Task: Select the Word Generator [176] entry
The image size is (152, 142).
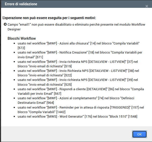Action: point(78,116)
